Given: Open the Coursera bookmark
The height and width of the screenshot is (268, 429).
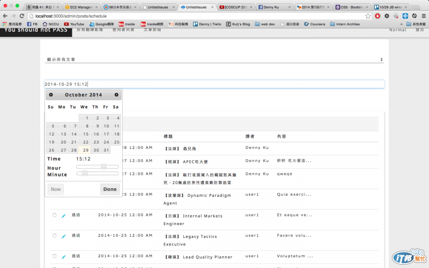Looking at the screenshot, I should [x=315, y=24].
